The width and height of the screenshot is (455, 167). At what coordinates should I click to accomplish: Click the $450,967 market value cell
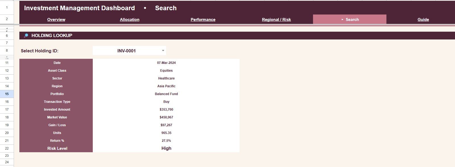166,117
